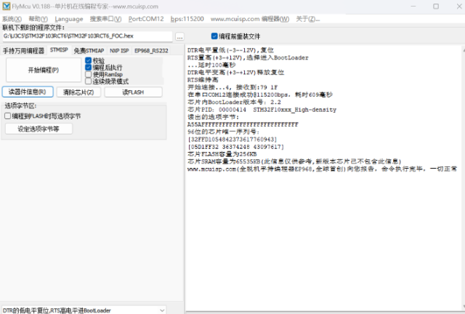465x314 pixels.
Task: Click the 清除芯片(Z) button
Action: point(78,92)
